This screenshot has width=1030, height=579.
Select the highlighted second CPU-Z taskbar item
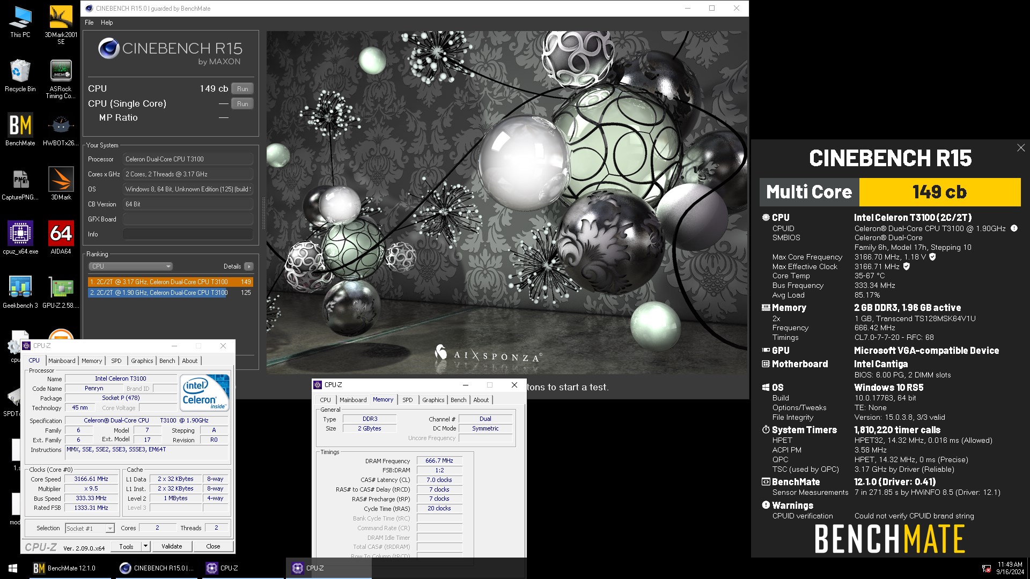[x=328, y=568]
